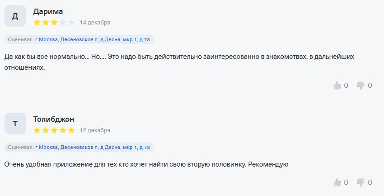Screen dimensions: 384x196
Task: Click dislike count on Толибджон's review
Action: pyautogui.click(x=370, y=182)
